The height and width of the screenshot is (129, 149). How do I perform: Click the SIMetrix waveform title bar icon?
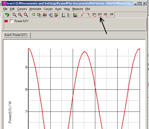[4, 4]
